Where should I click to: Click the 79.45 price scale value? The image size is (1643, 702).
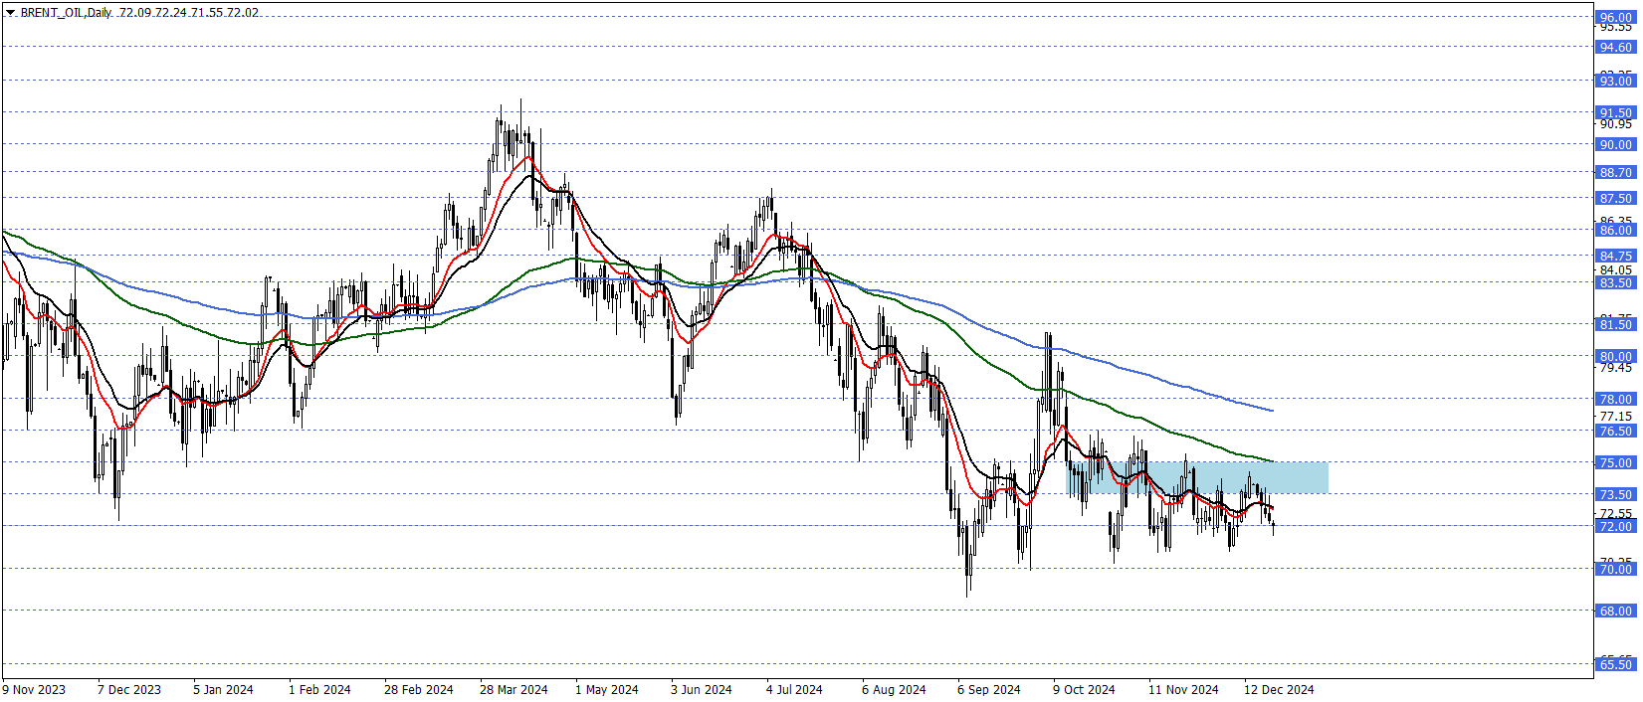tap(1615, 368)
